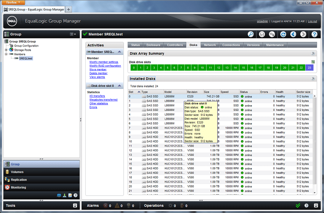Sort disks by the Slot column header

click(134, 92)
